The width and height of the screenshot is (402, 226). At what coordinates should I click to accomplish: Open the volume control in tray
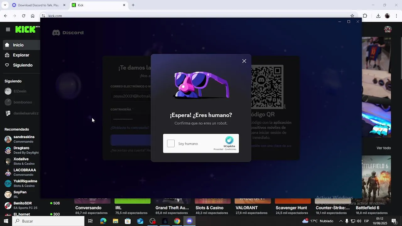359,221
